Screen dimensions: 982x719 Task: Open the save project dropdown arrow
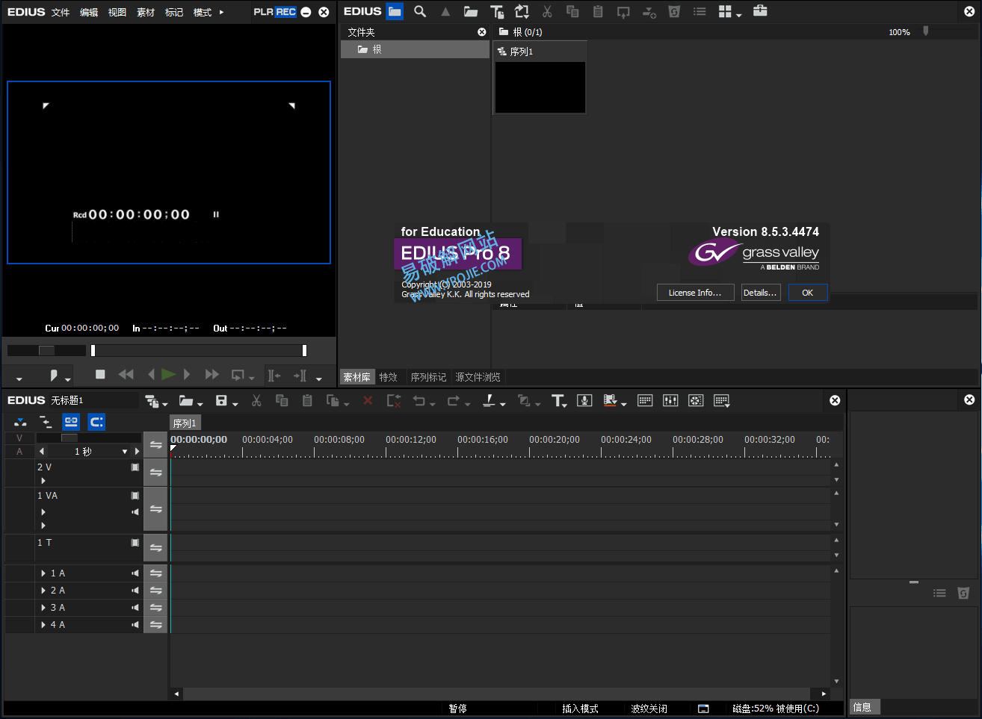[235, 404]
